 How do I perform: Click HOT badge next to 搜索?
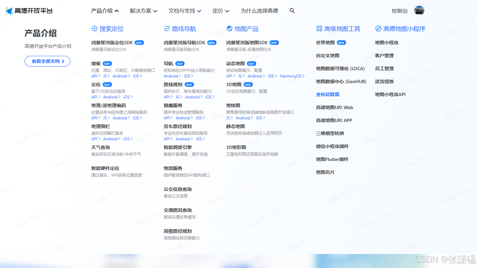(x=107, y=64)
